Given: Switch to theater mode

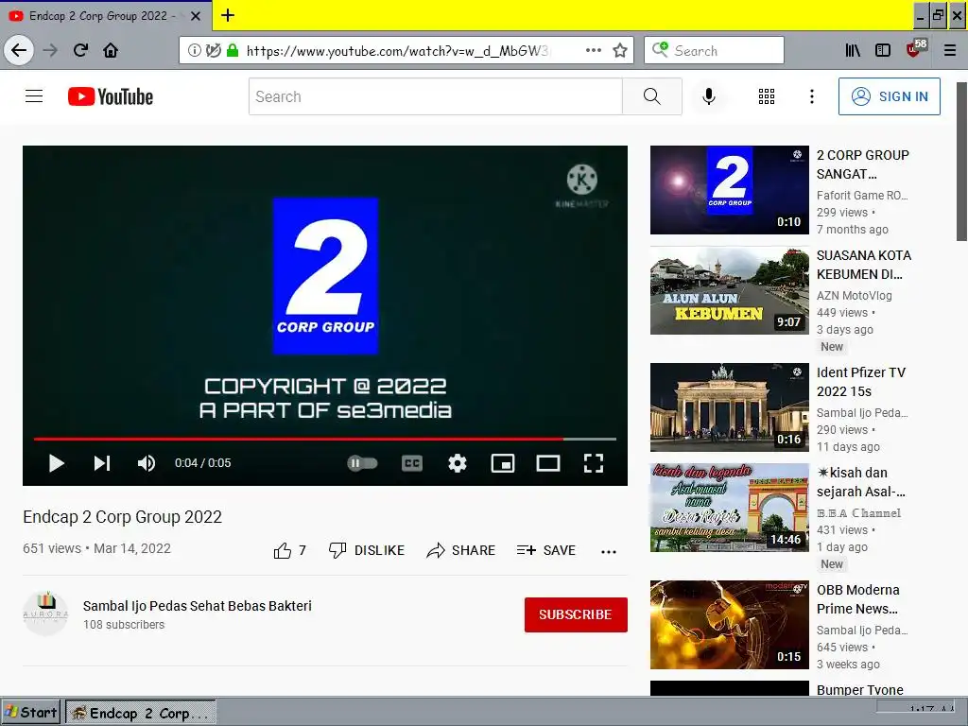Looking at the screenshot, I should click(547, 463).
